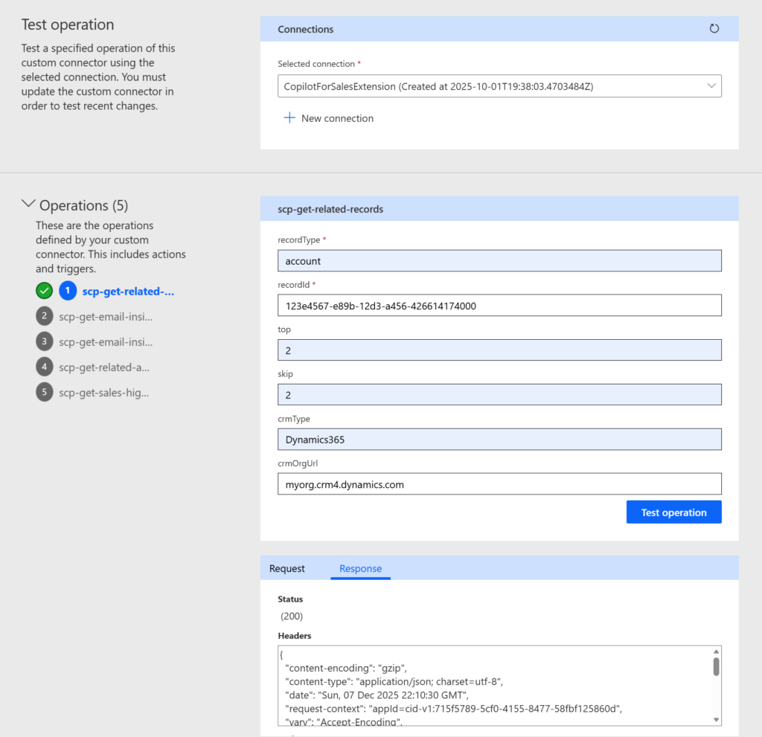Click the Headers box scrollbar thumb
Screen dimensions: 762x737
[716, 666]
